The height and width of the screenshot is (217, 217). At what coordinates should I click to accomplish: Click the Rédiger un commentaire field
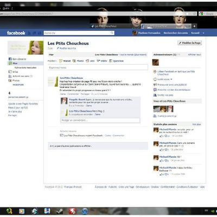[100, 120]
